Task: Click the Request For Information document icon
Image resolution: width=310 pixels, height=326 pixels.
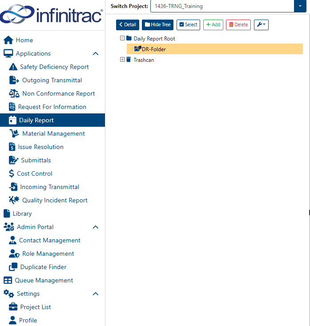Action: tap(12, 107)
